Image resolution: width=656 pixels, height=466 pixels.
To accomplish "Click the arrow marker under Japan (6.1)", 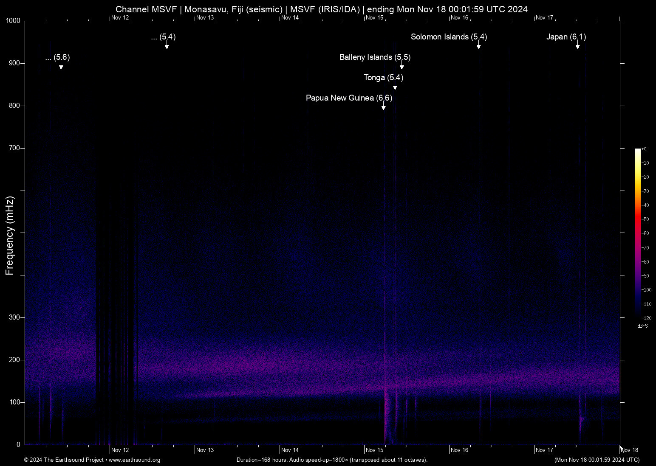I will point(577,46).
